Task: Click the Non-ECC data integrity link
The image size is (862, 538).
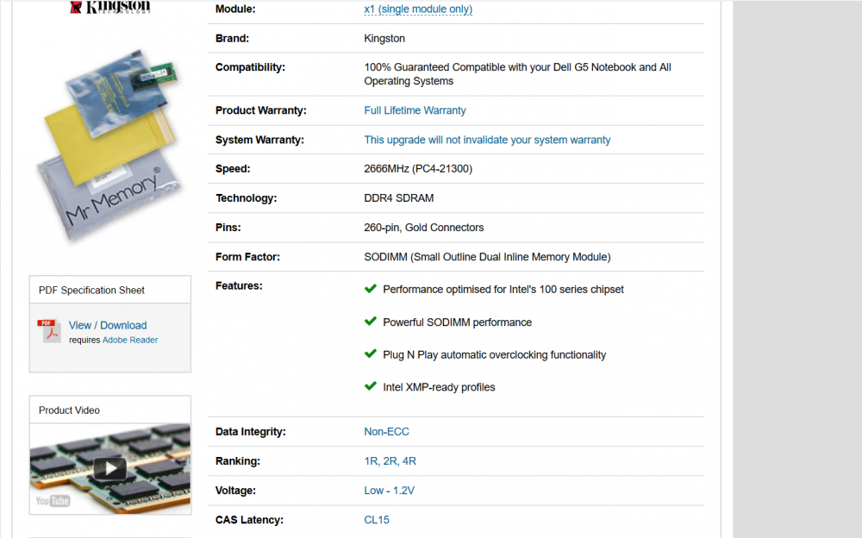Action: click(x=386, y=432)
